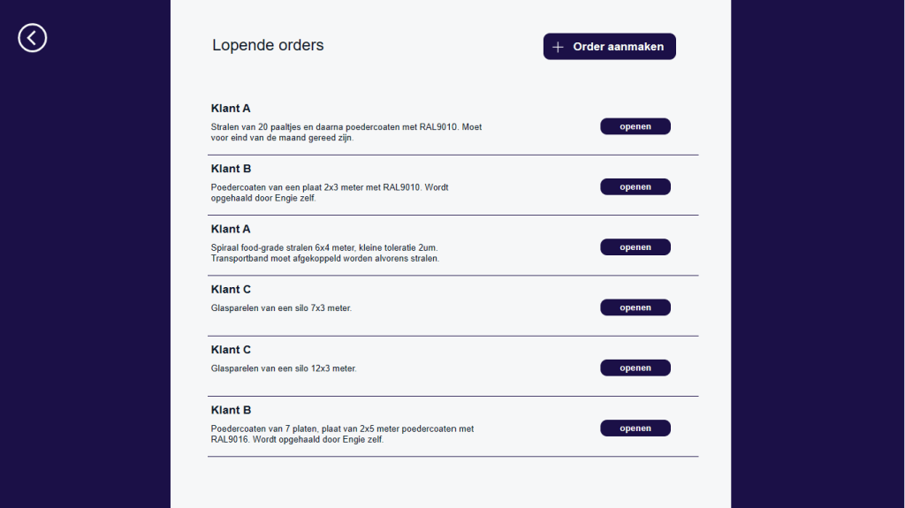Click the Glasparelen silo 7x3 meter text

(282, 308)
